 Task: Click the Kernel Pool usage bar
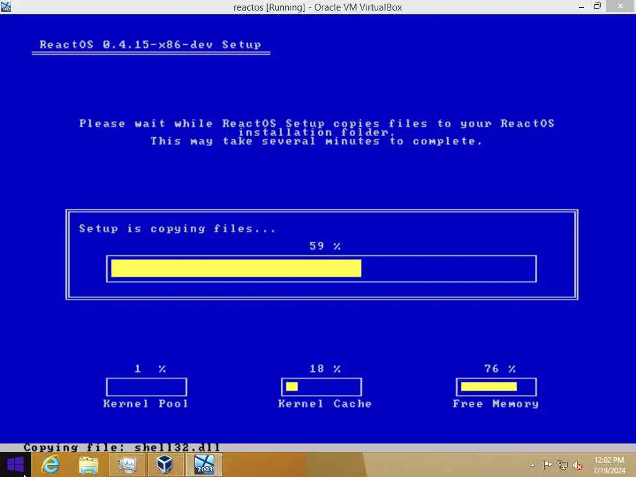(147, 387)
